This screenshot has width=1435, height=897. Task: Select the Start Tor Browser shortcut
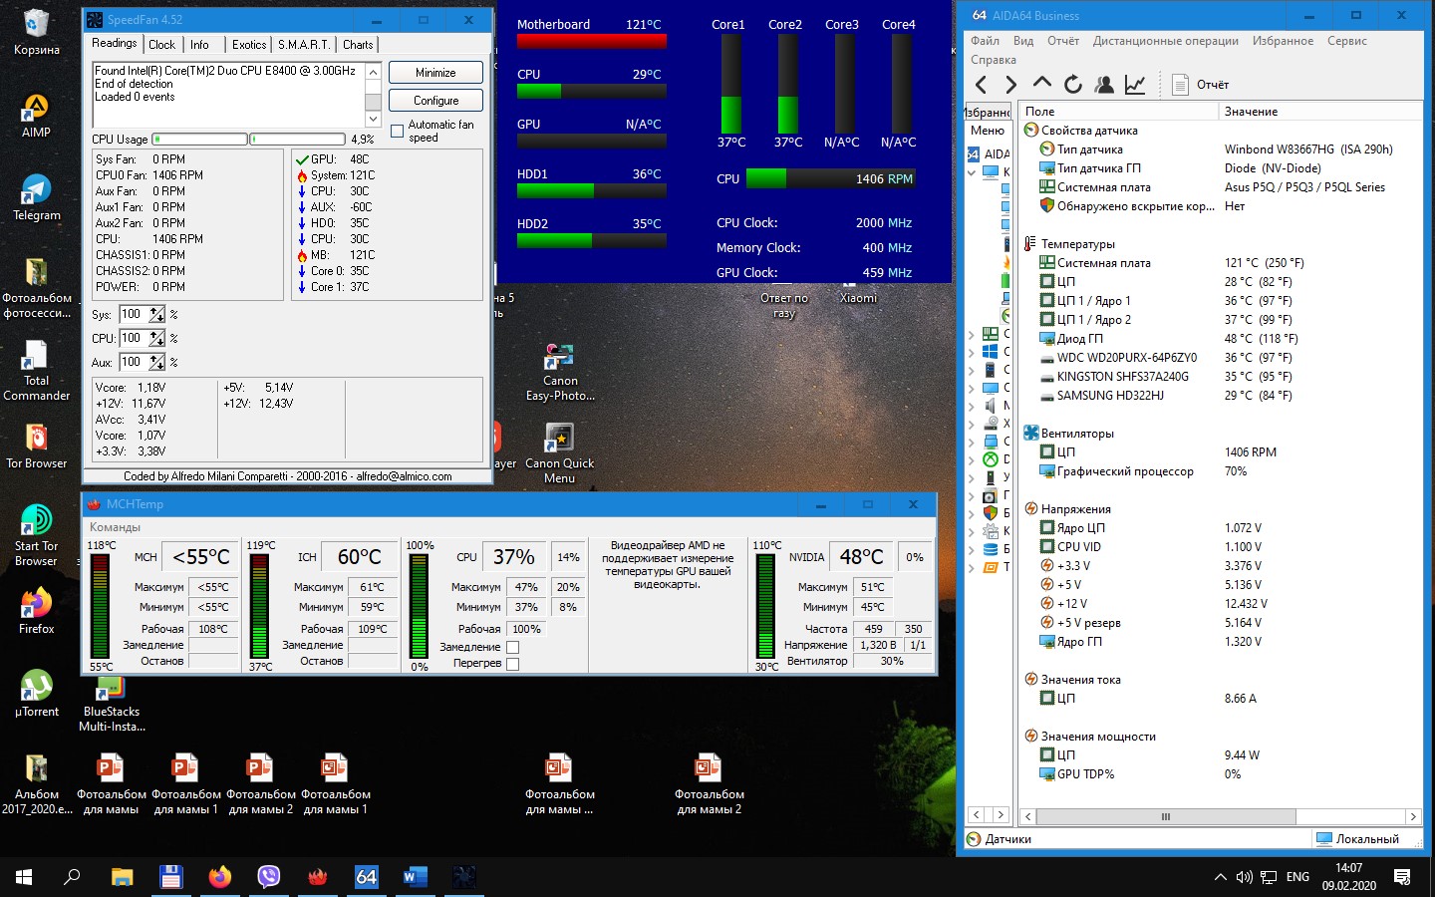(x=37, y=536)
